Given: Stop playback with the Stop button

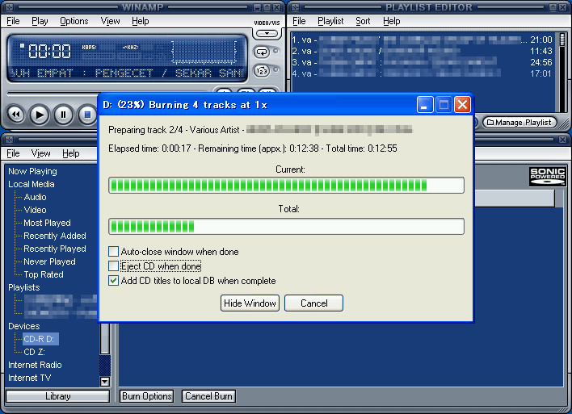Looking at the screenshot, I should pos(87,115).
